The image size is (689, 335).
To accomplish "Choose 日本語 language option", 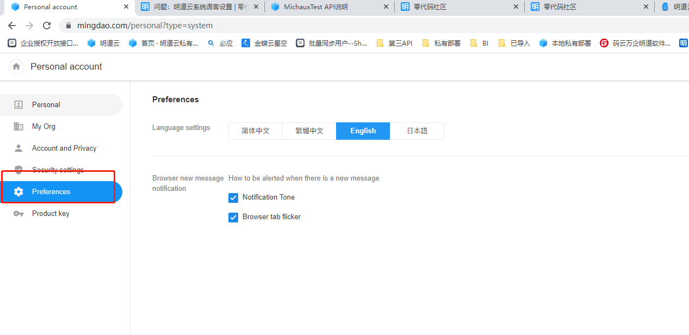I will tap(417, 131).
